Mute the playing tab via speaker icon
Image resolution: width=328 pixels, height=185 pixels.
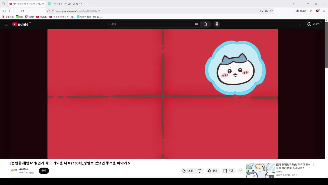pos(14,4)
